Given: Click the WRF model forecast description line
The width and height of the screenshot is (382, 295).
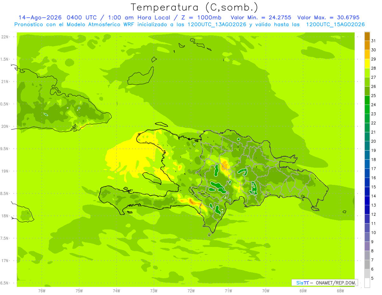Looking at the screenshot, I should click(x=189, y=25).
